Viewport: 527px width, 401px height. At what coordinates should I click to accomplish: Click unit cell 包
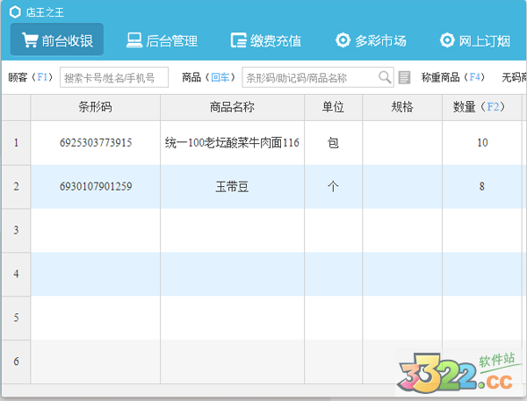pyautogui.click(x=333, y=143)
